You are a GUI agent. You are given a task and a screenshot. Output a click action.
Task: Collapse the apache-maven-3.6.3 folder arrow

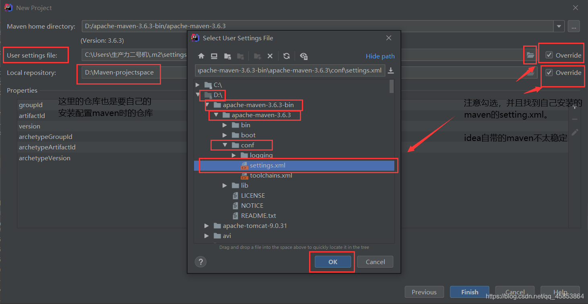216,115
